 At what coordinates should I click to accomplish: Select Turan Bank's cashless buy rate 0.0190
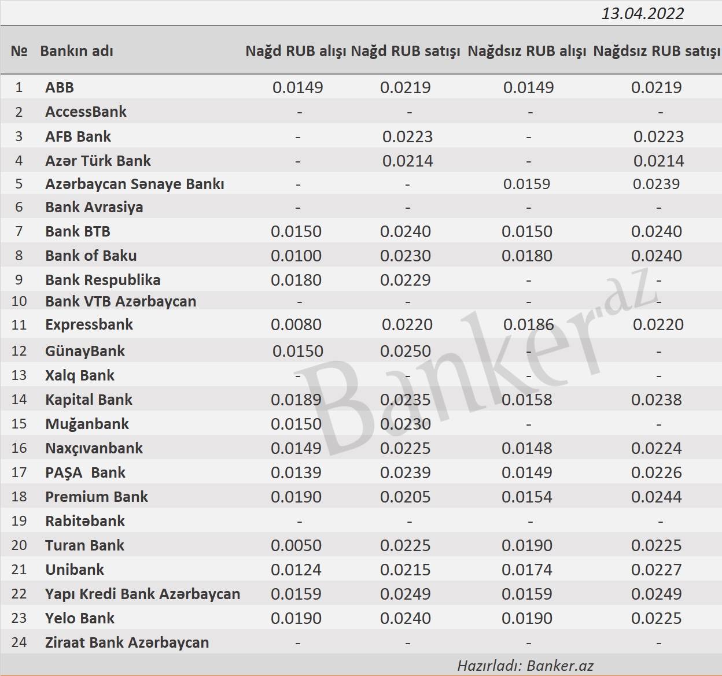coord(527,545)
